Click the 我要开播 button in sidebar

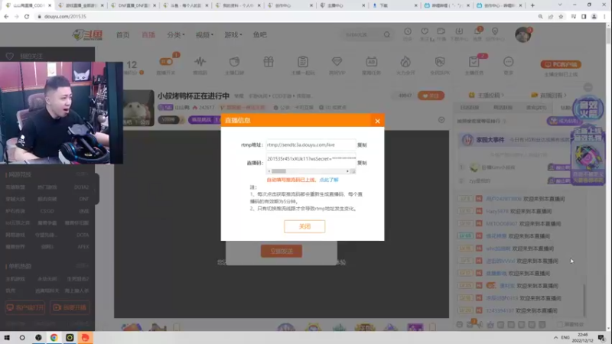point(70,307)
